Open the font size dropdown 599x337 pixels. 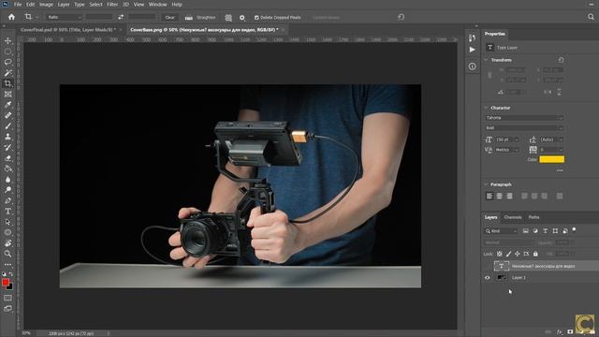[517, 139]
